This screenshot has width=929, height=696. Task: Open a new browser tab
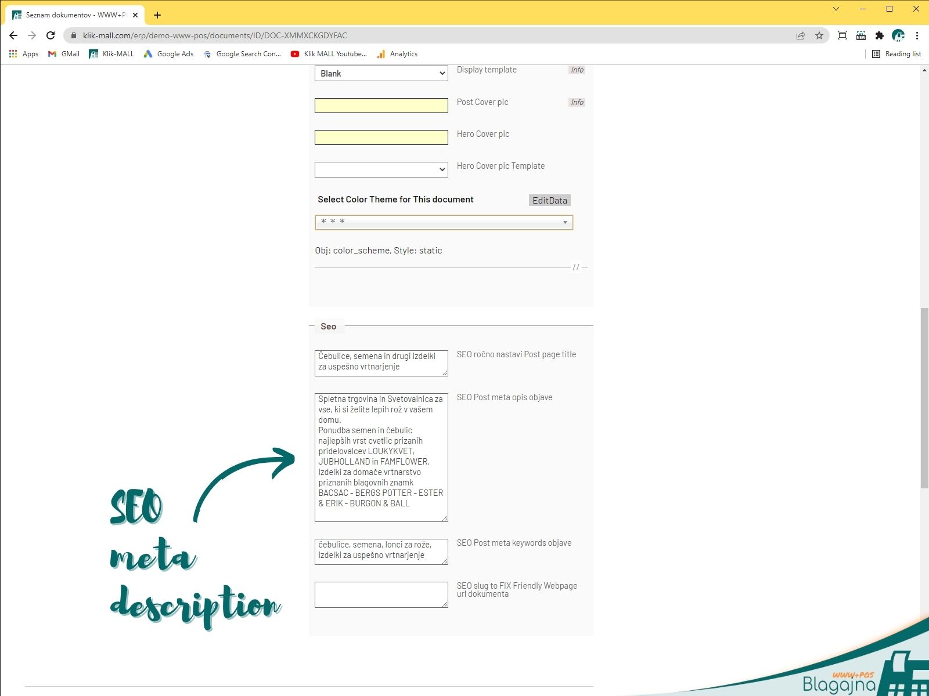157,15
